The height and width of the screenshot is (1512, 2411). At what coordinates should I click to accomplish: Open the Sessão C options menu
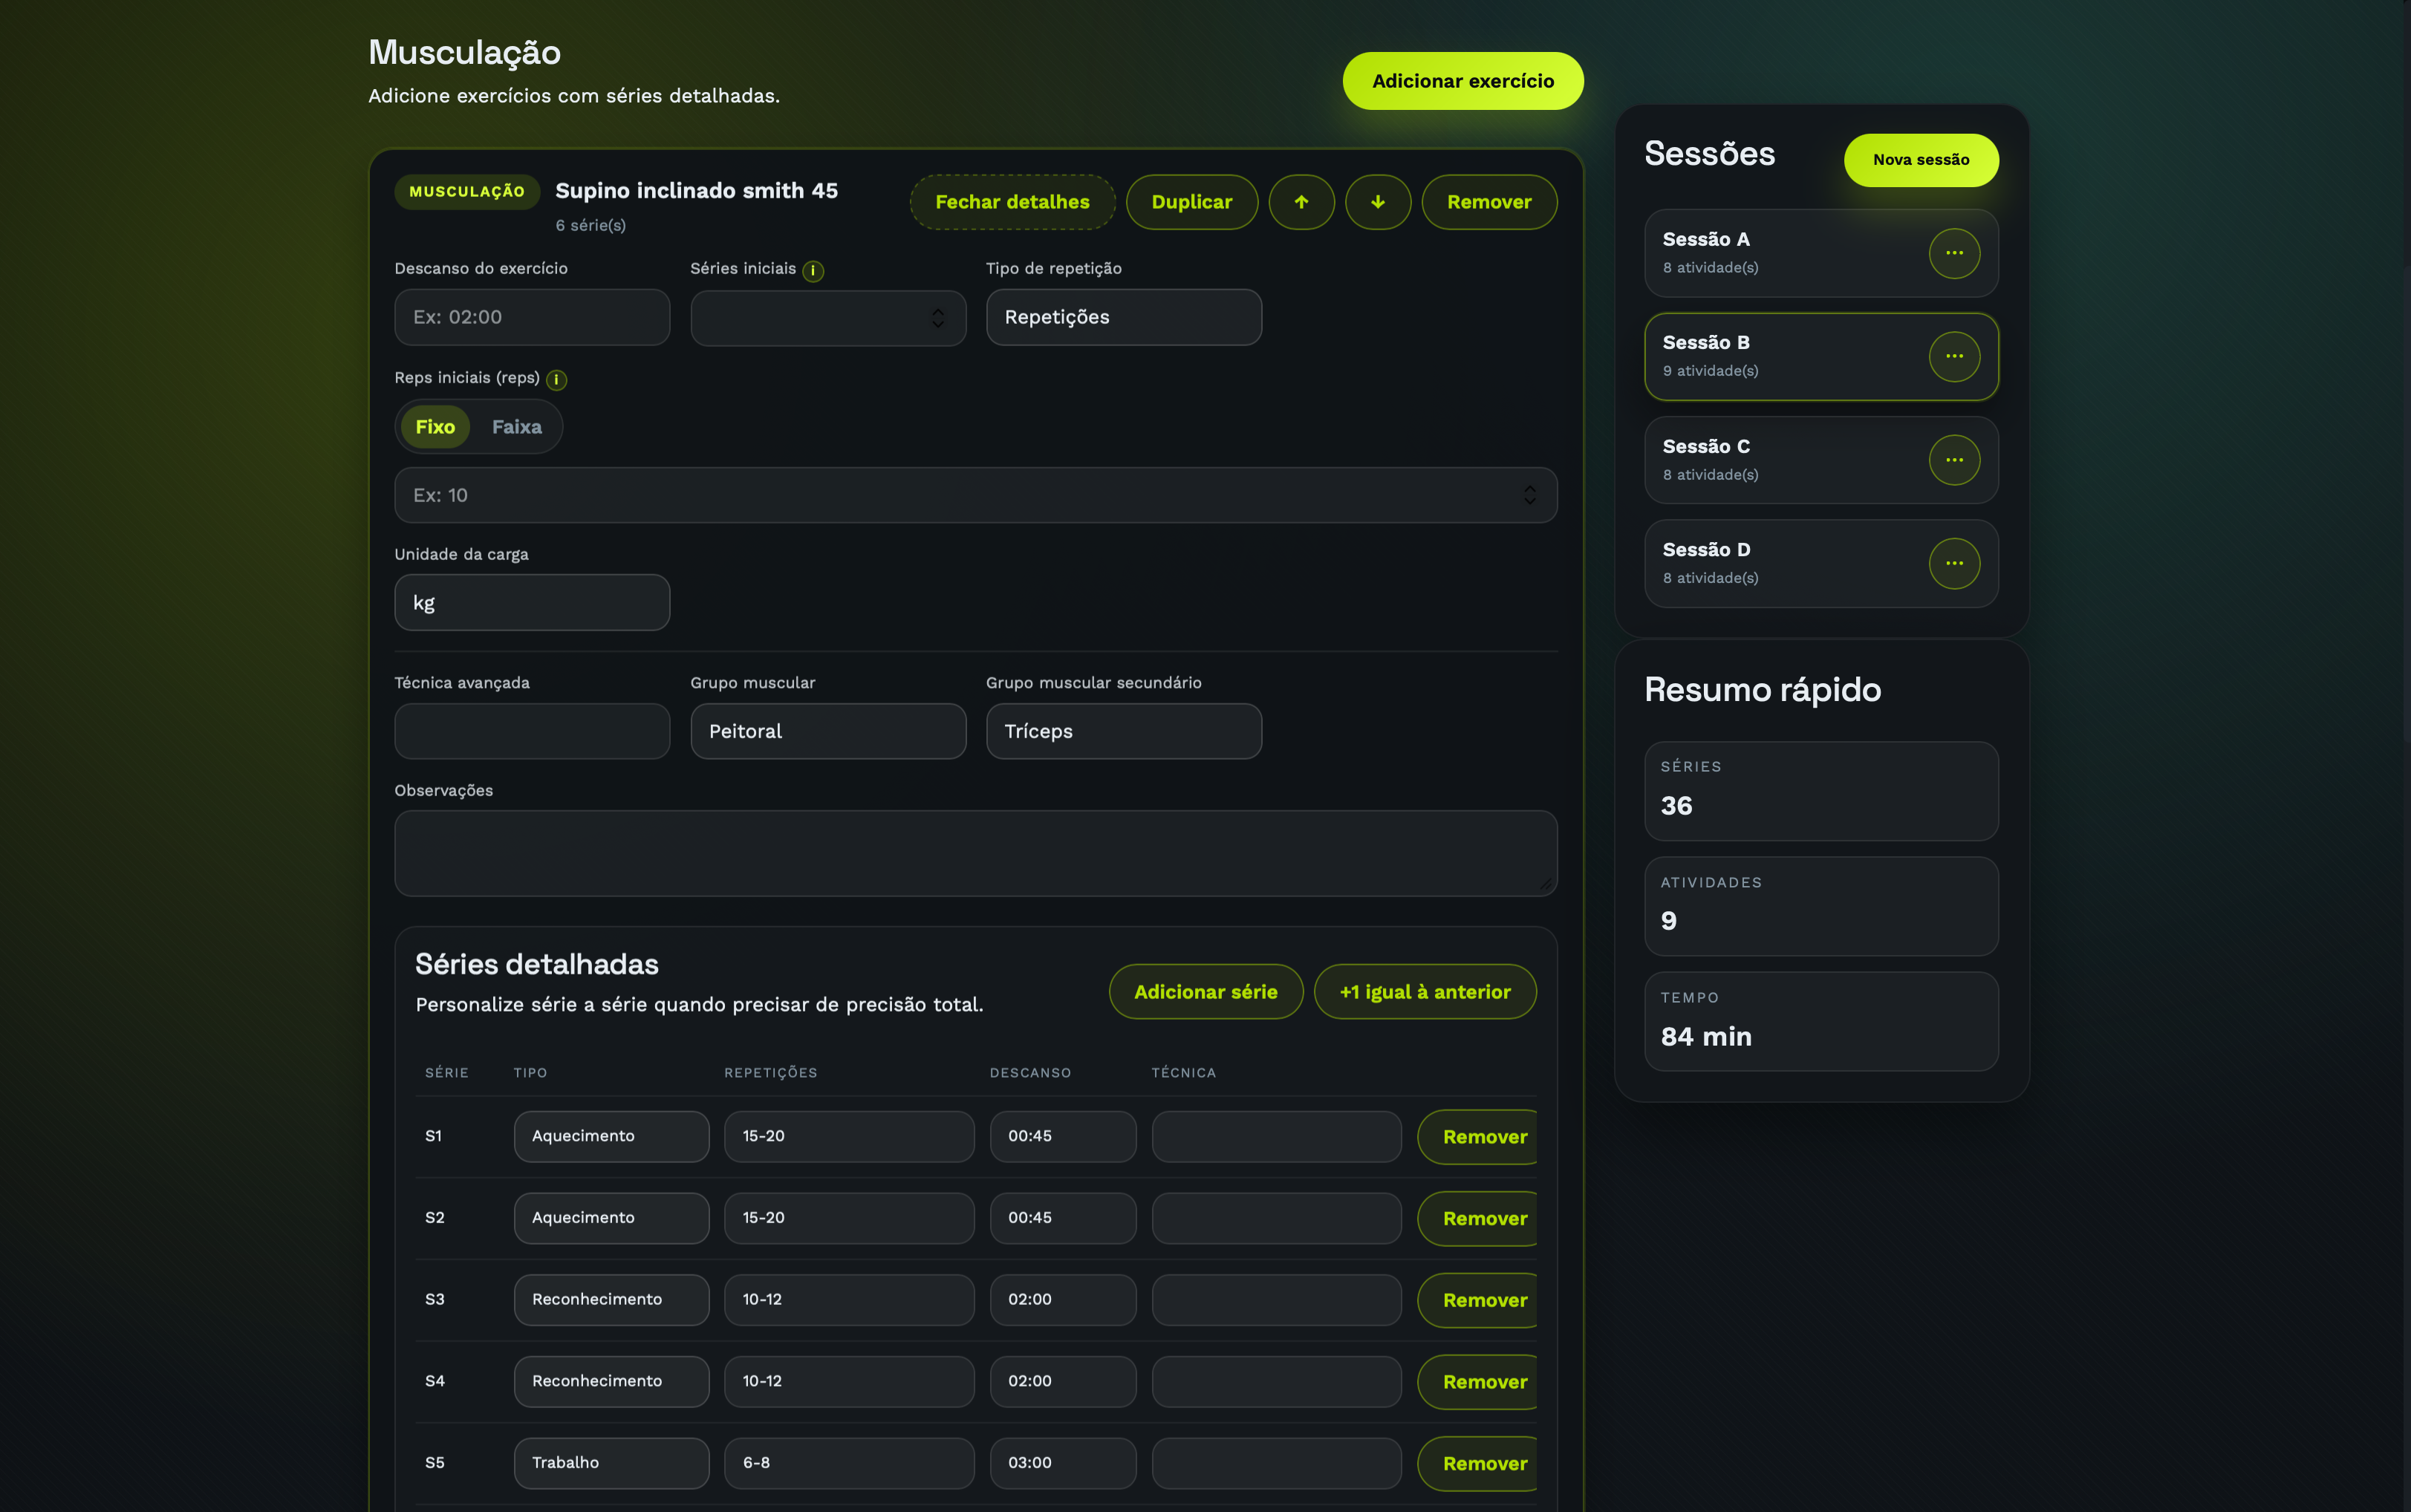[x=1955, y=460]
